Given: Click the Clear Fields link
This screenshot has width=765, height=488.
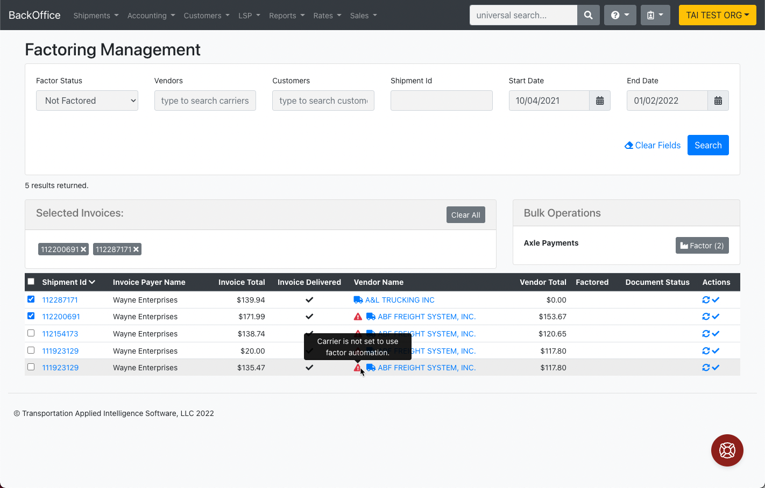Looking at the screenshot, I should (652, 145).
